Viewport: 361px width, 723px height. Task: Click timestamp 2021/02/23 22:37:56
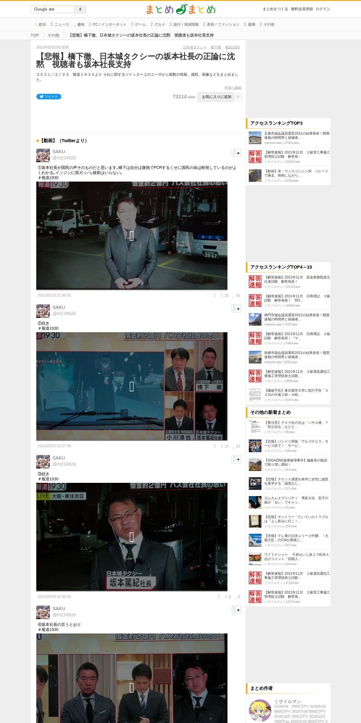54,446
